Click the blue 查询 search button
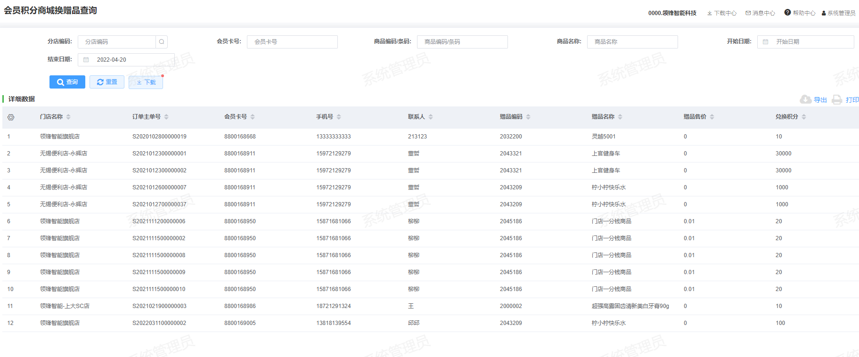859x357 pixels. [x=67, y=82]
